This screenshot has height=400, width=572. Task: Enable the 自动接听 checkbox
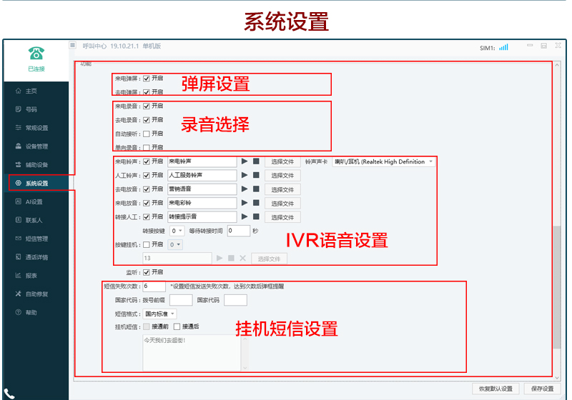(x=147, y=134)
